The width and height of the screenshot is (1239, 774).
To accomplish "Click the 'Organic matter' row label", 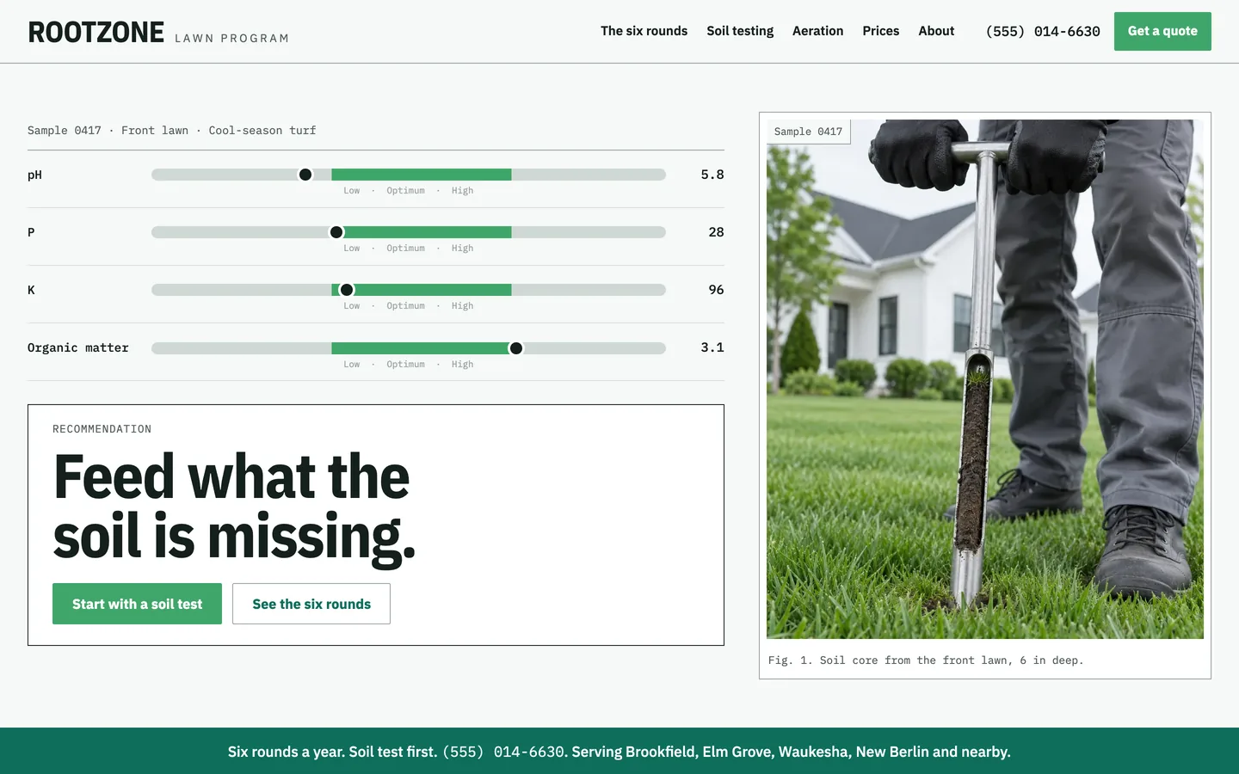I will pos(77,347).
